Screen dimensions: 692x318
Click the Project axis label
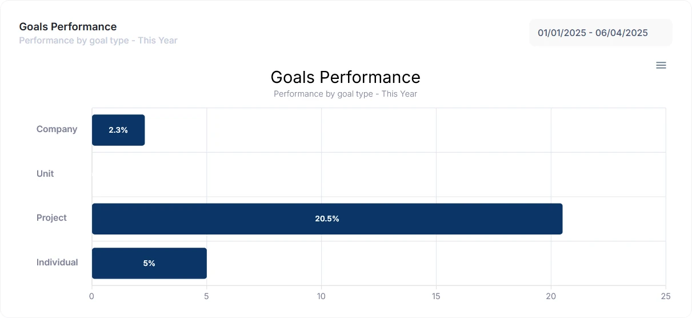click(x=51, y=218)
